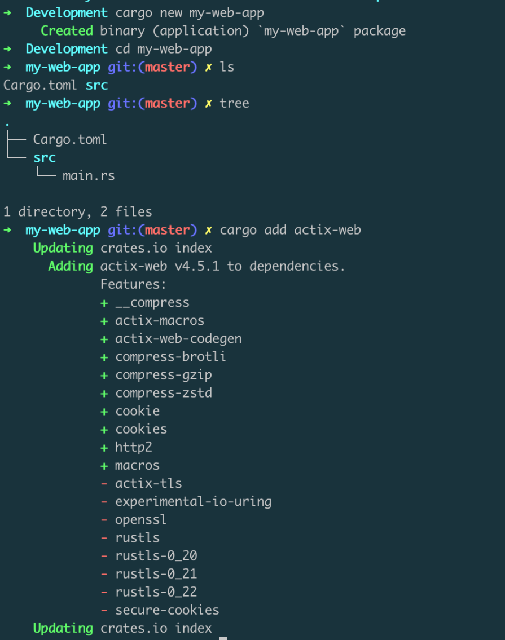Click the __compress feature entry

pyautogui.click(x=152, y=303)
